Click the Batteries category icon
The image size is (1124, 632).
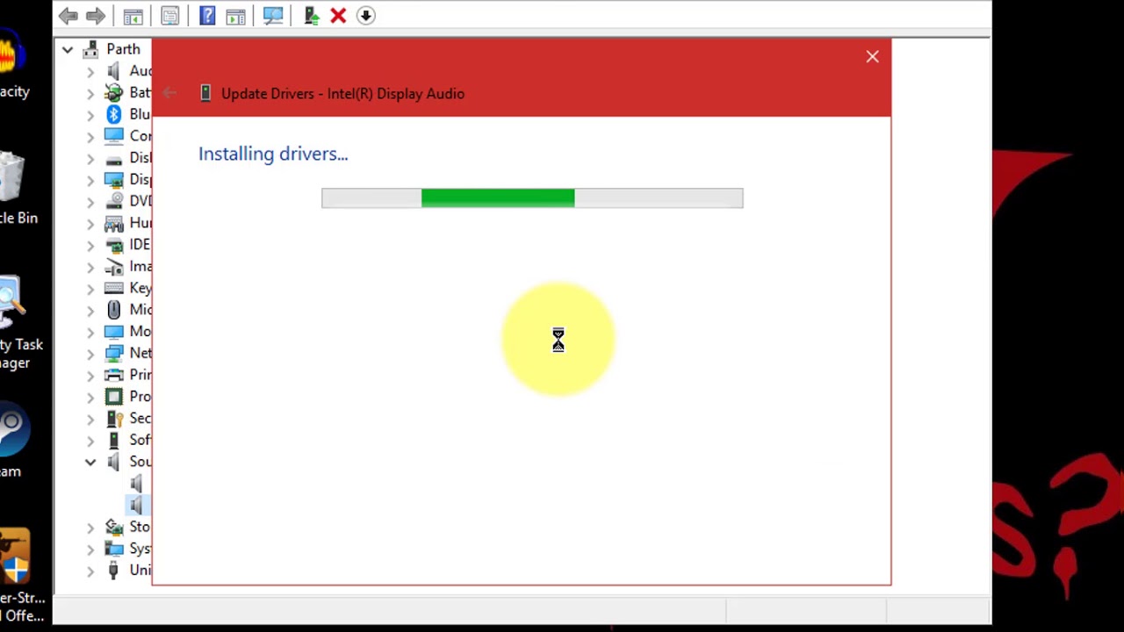click(113, 92)
